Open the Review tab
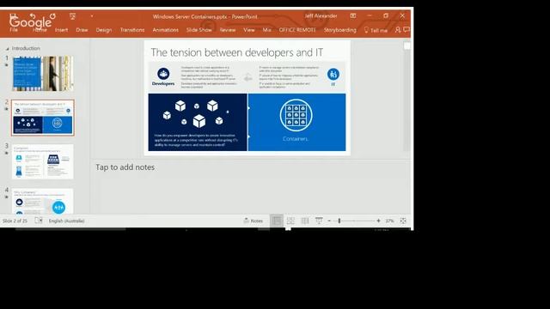 [228, 30]
